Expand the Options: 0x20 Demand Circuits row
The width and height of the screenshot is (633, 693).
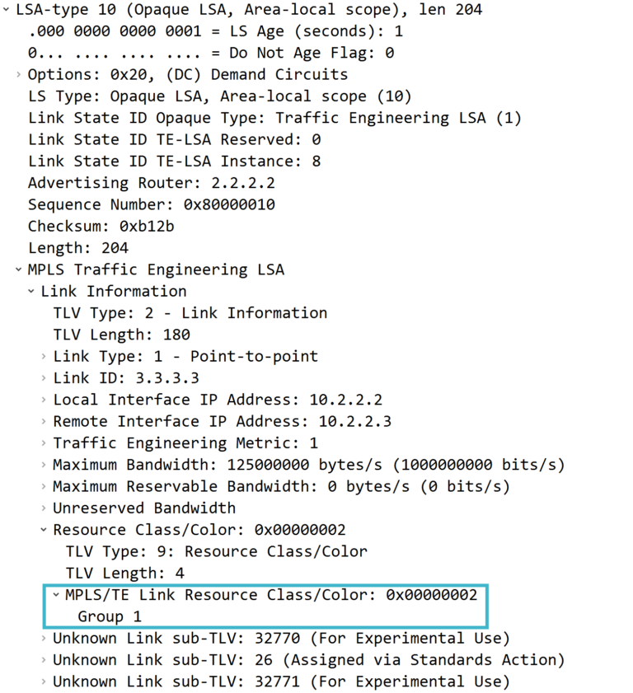tap(18, 74)
